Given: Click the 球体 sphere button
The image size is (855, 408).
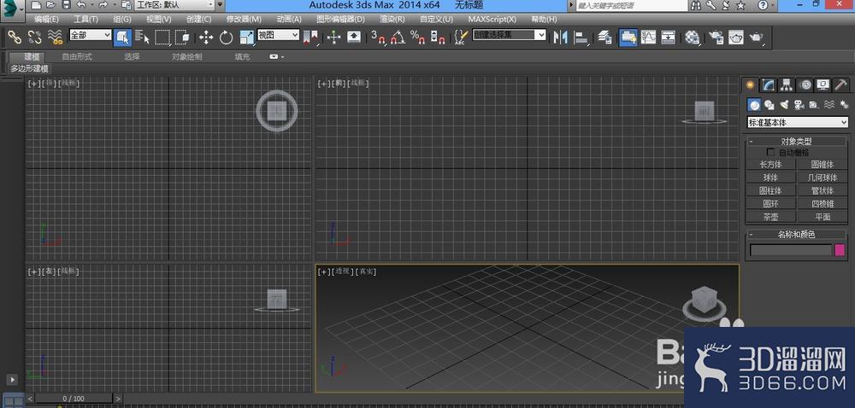Looking at the screenshot, I should click(x=770, y=178).
